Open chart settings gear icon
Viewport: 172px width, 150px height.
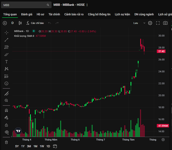click(x=150, y=23)
